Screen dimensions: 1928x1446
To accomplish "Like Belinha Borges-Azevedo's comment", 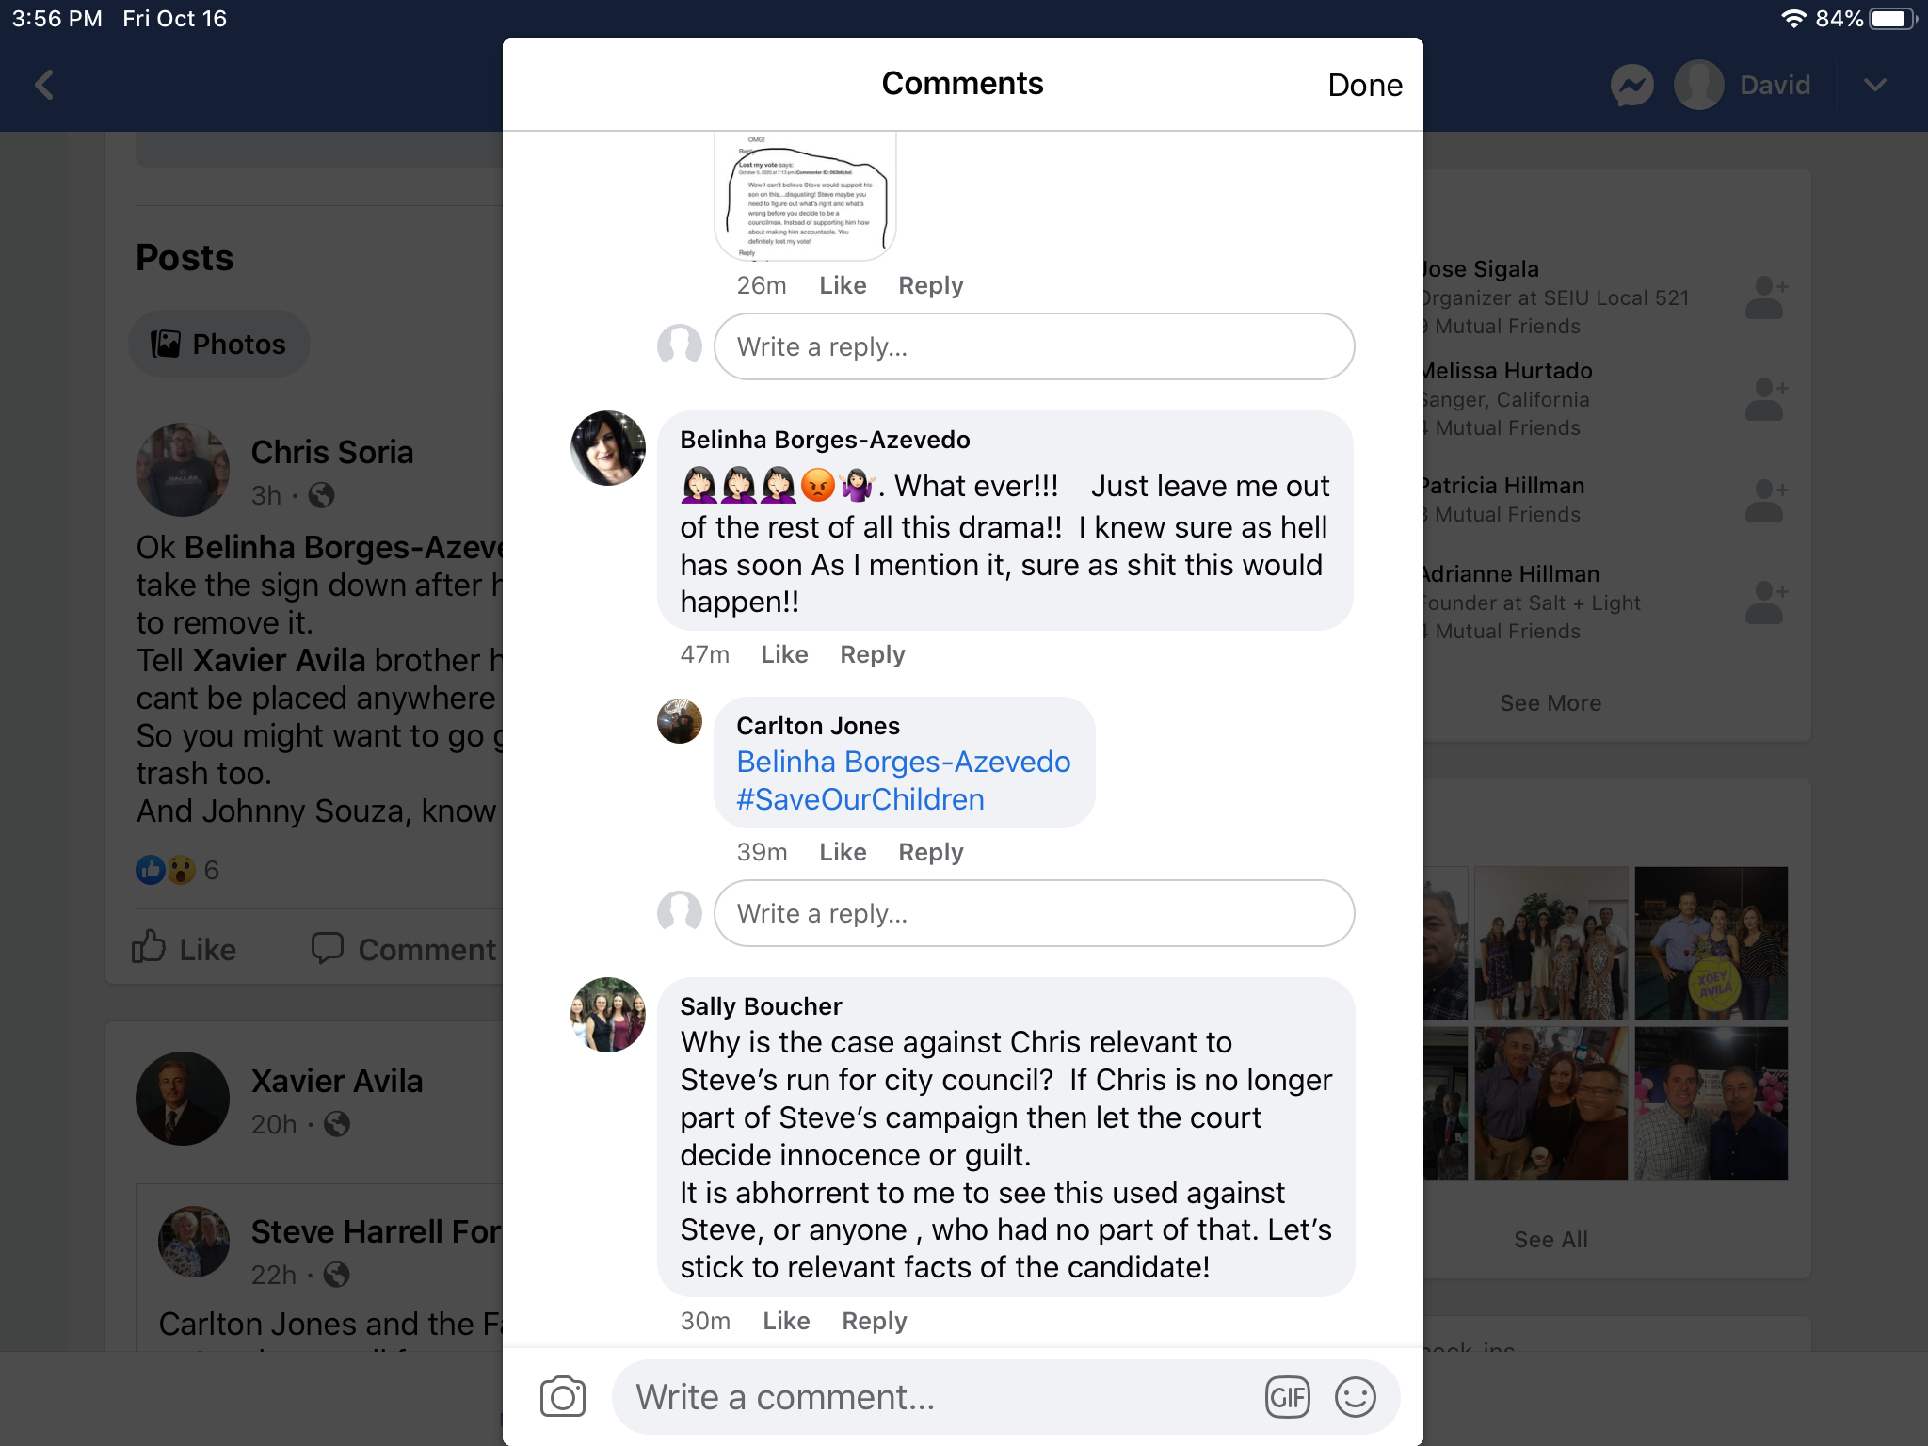I will pyautogui.click(x=784, y=654).
